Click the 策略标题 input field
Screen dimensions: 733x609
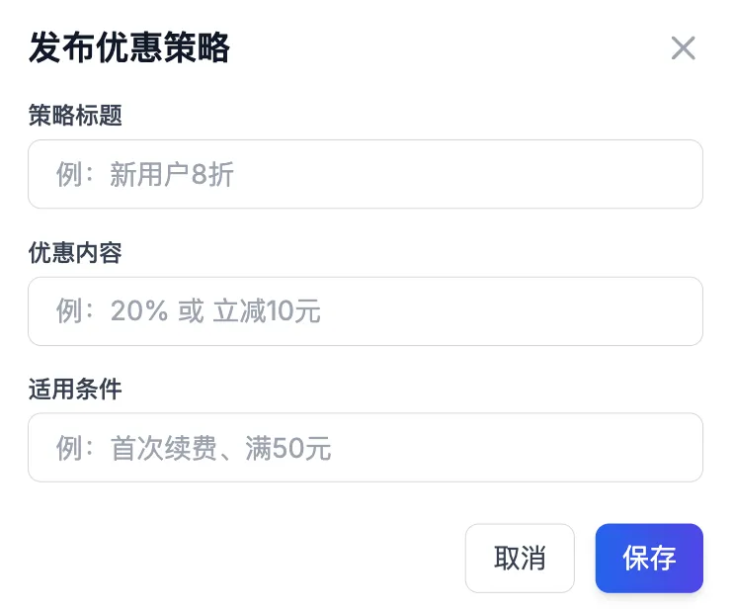coord(365,174)
